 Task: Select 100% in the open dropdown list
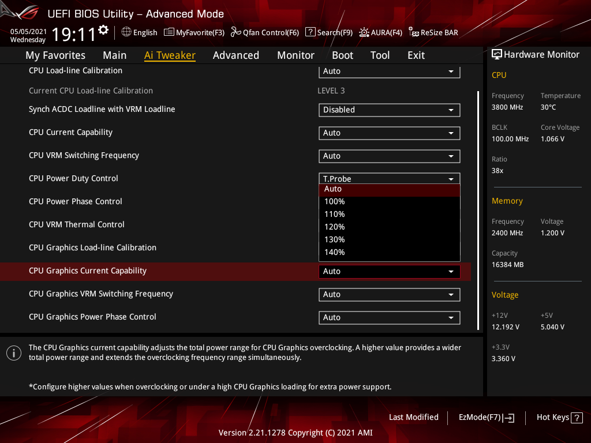click(x=335, y=201)
